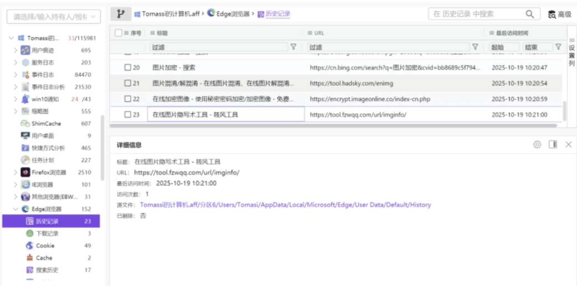The height and width of the screenshot is (286, 577).
Task: Collapse the Tomassi的计算机 root node
Action: tap(11, 38)
